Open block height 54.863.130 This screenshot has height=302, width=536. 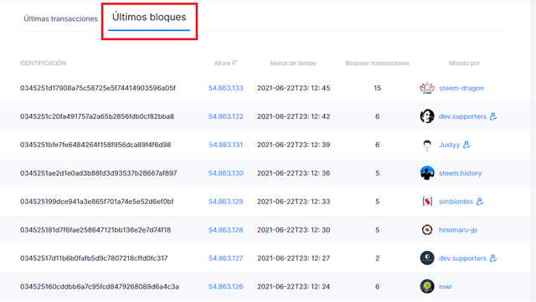click(226, 173)
